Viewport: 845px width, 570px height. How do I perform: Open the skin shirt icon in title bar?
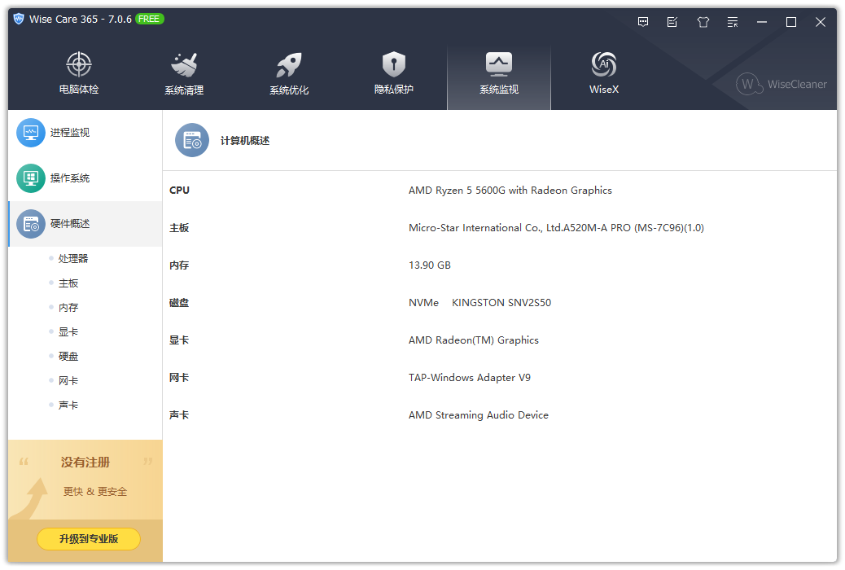pos(703,22)
